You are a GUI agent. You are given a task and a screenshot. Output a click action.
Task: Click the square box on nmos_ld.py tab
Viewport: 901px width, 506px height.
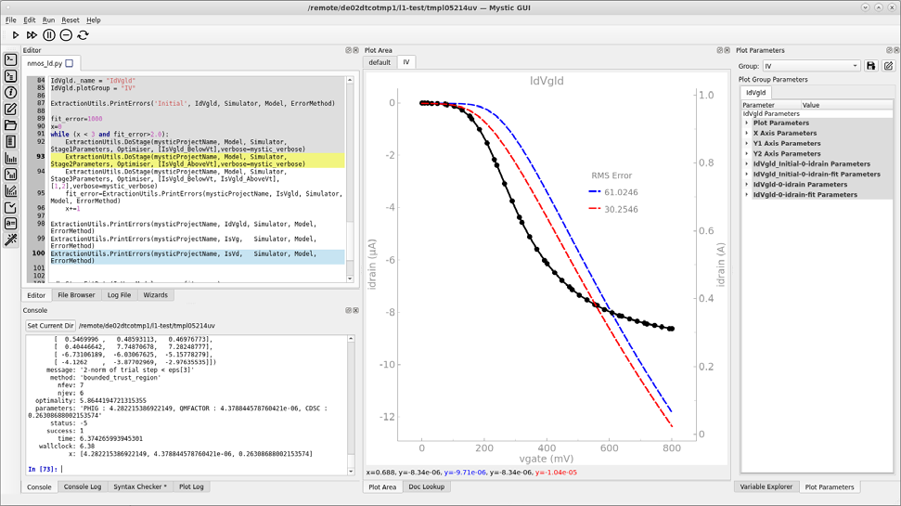(x=70, y=64)
